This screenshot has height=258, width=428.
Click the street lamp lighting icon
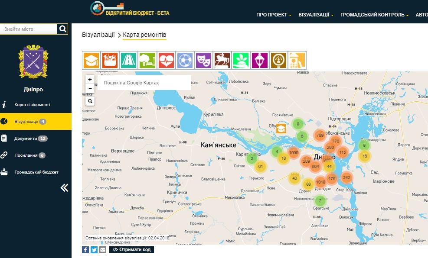(259, 60)
